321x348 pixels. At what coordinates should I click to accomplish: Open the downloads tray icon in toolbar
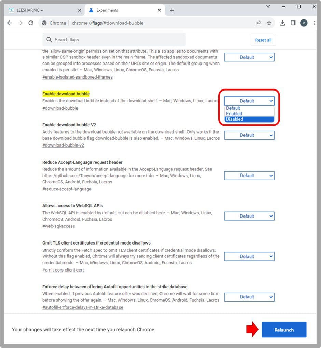[x=282, y=23]
